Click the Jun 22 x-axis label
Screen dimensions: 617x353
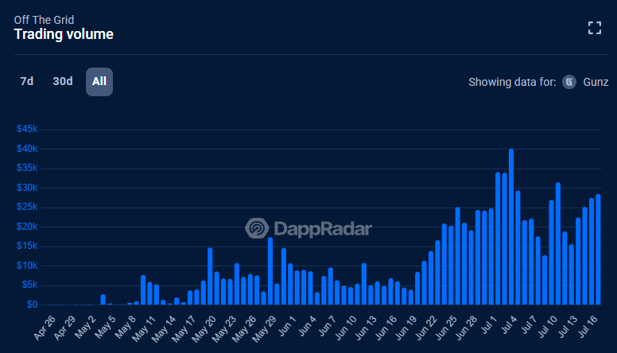426,328
